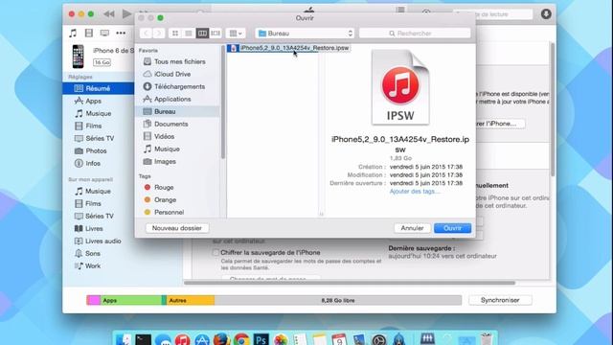Click the Rewind button in iTunes
The image size is (613, 345).
pos(109,14)
